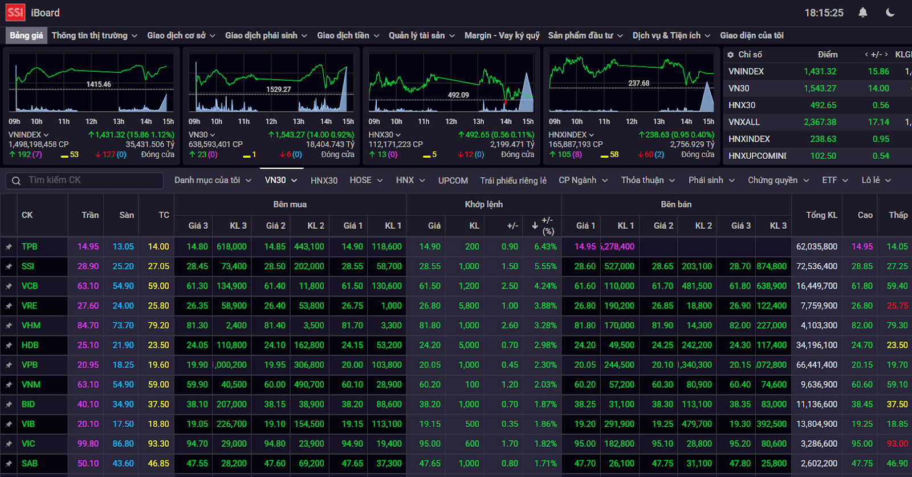Image resolution: width=912 pixels, height=477 pixels.
Task: Change VN30 chart index selector
Action: [202, 135]
